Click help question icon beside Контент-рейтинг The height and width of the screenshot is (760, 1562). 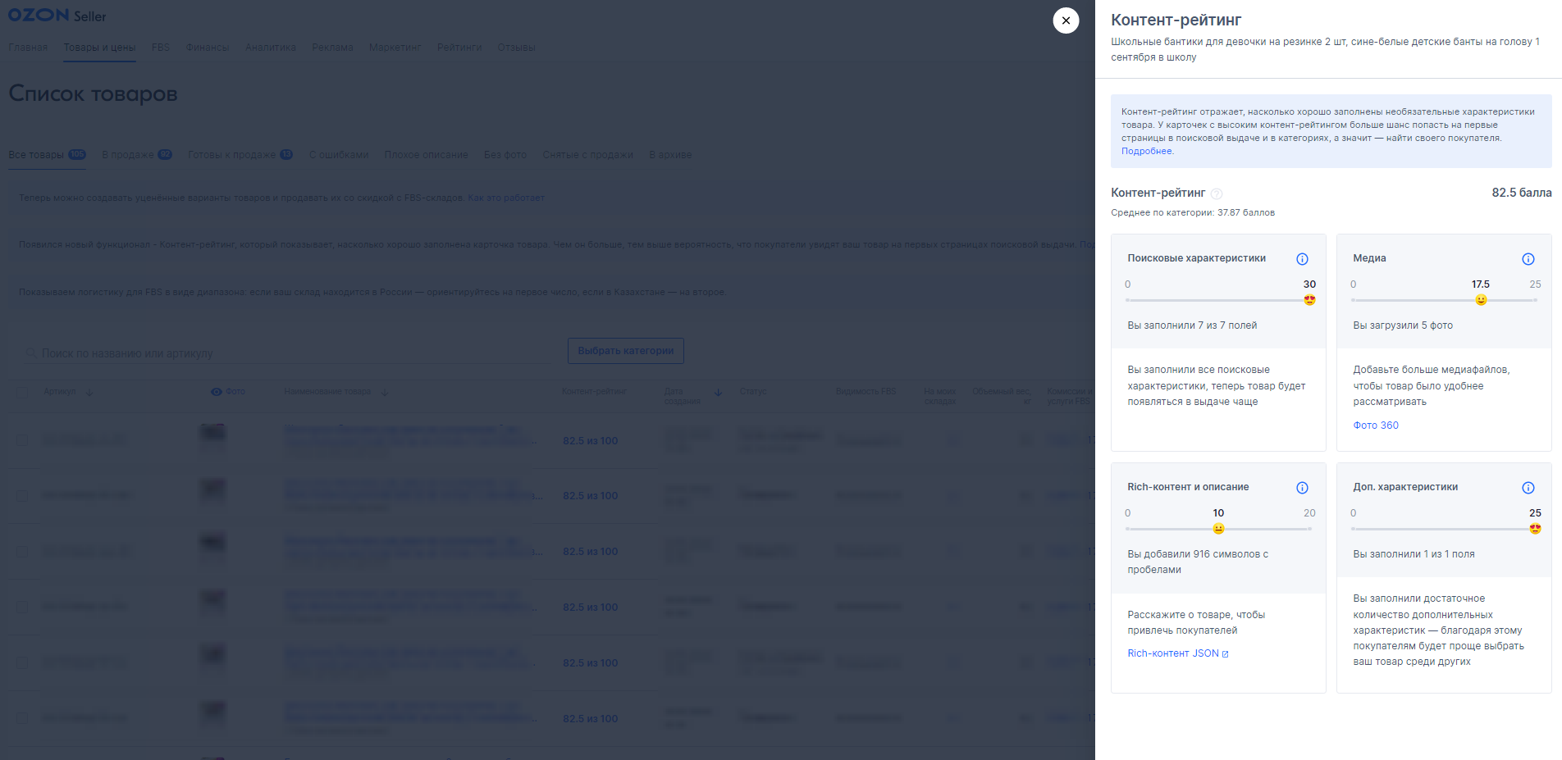[1217, 194]
